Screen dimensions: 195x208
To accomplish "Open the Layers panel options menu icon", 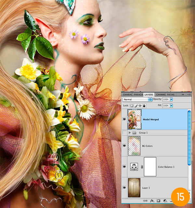I will [x=189, y=94].
